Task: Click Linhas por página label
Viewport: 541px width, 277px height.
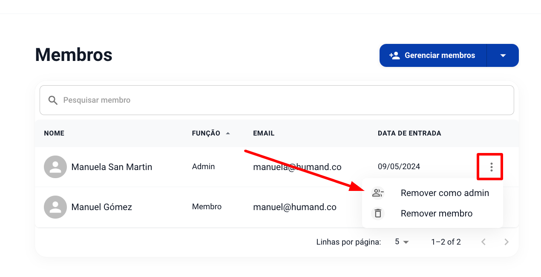Action: tap(348, 242)
